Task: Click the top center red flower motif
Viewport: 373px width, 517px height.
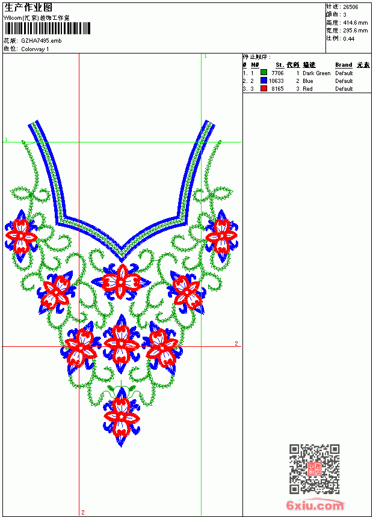Action: coord(122,282)
